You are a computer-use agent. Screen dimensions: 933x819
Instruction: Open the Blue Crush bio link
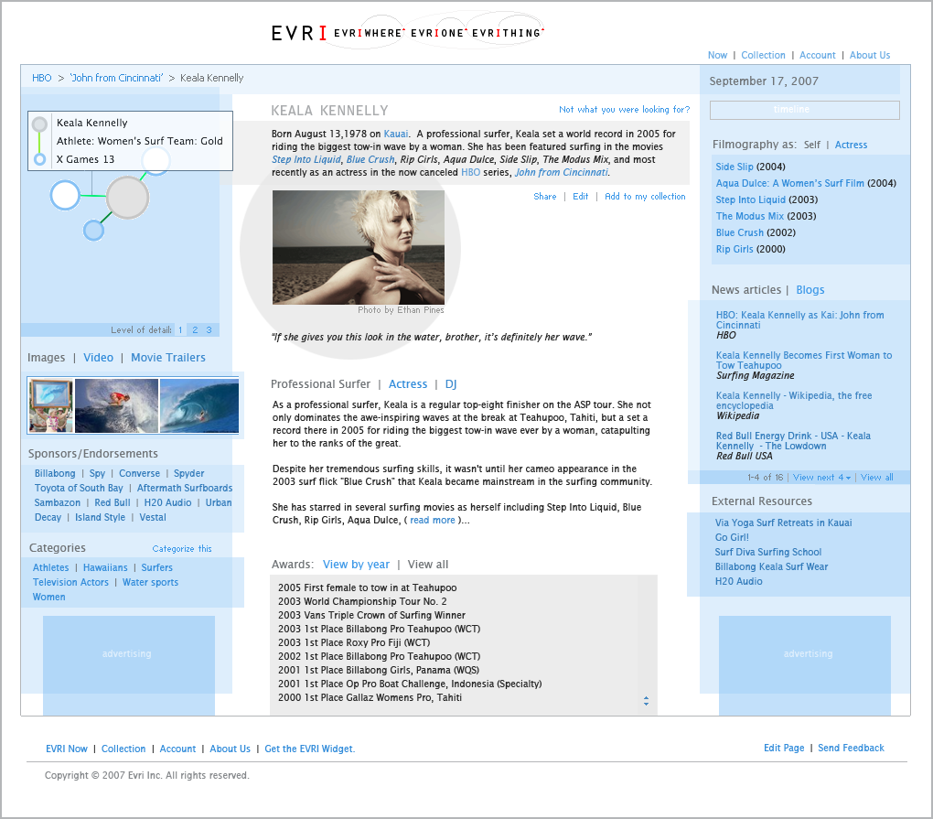click(370, 159)
